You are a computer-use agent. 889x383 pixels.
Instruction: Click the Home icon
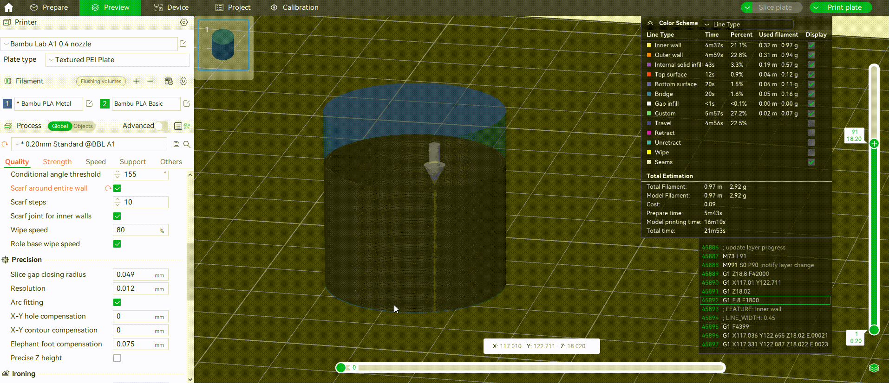click(x=8, y=7)
